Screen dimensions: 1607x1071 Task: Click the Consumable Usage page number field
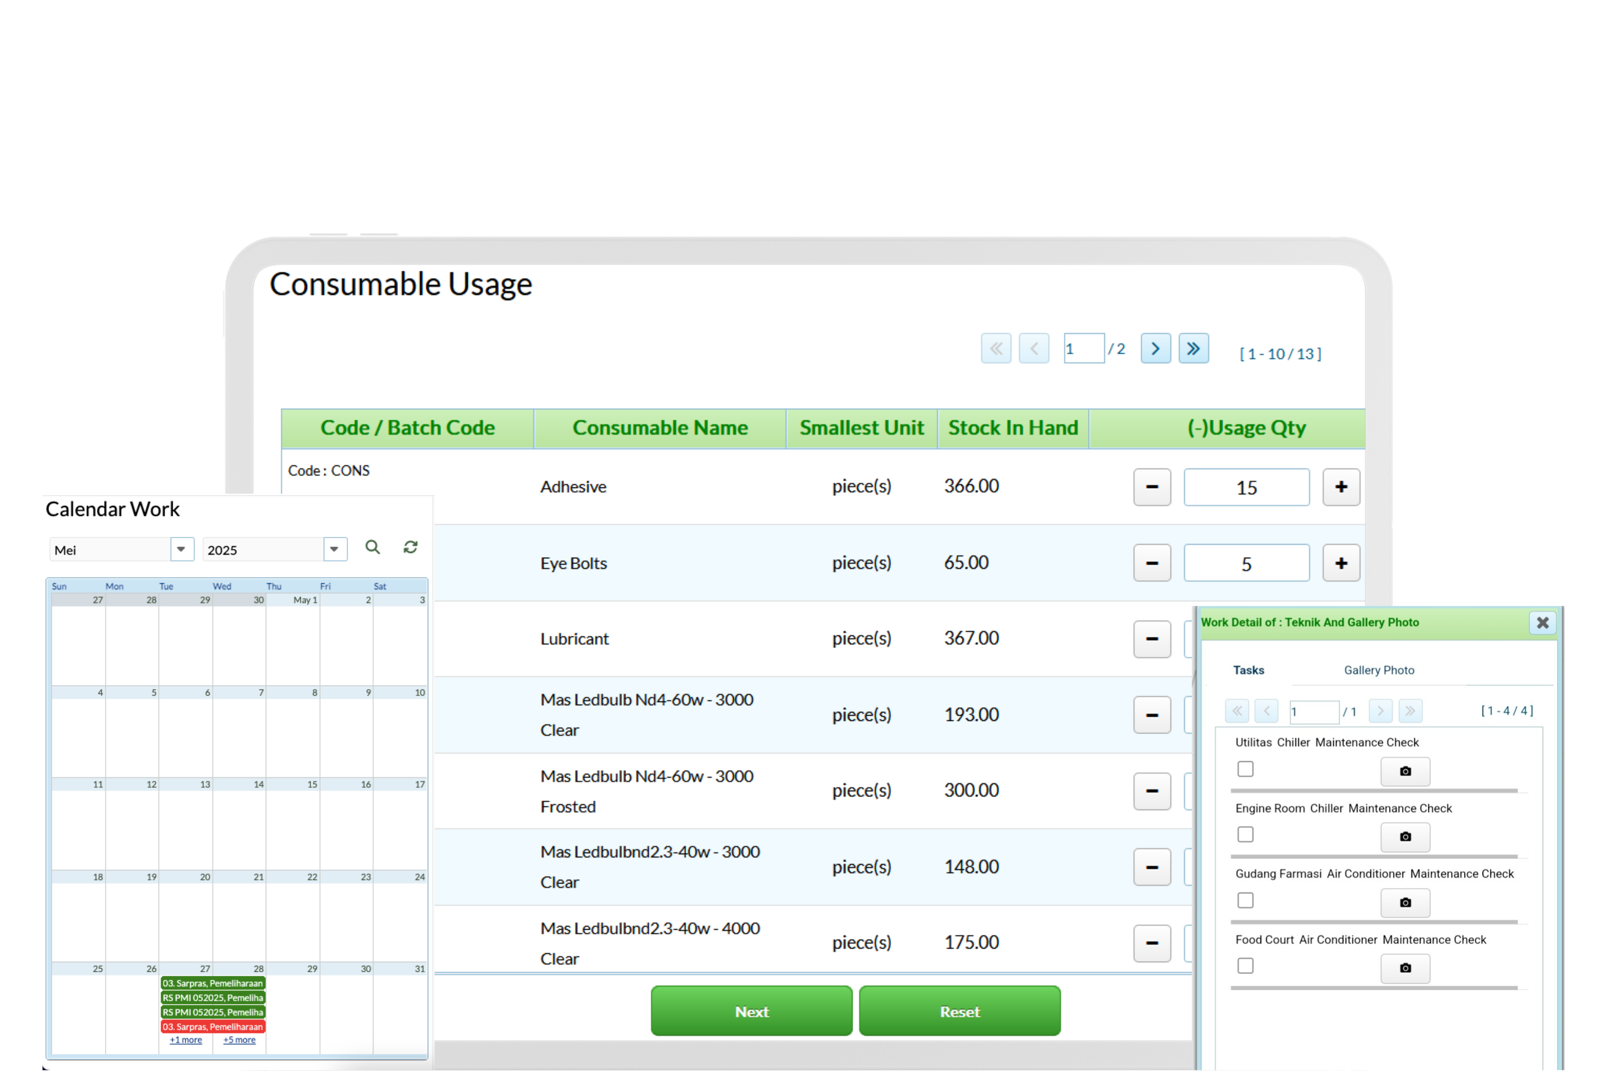tap(1084, 349)
